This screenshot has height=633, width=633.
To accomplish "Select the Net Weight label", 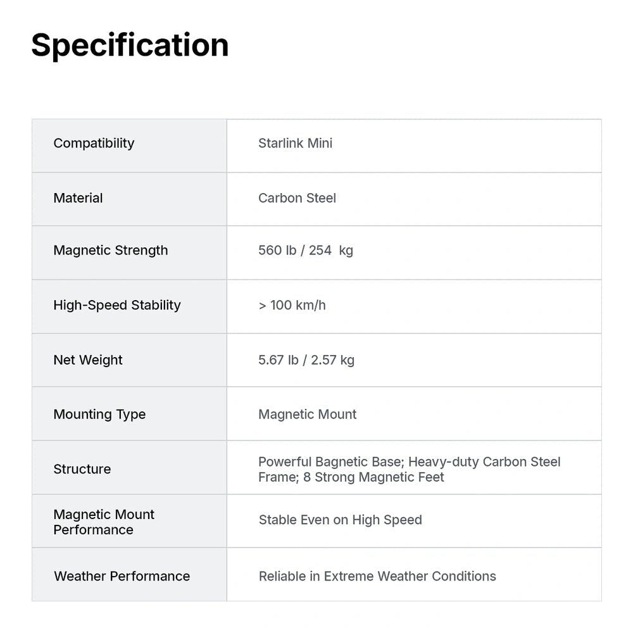I will tap(87, 360).
